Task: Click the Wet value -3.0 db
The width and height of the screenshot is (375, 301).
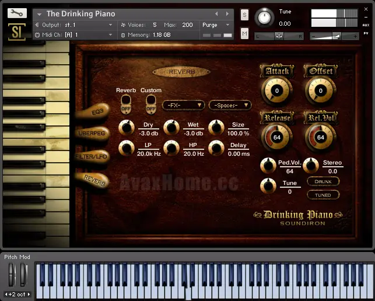Action: [194, 134]
